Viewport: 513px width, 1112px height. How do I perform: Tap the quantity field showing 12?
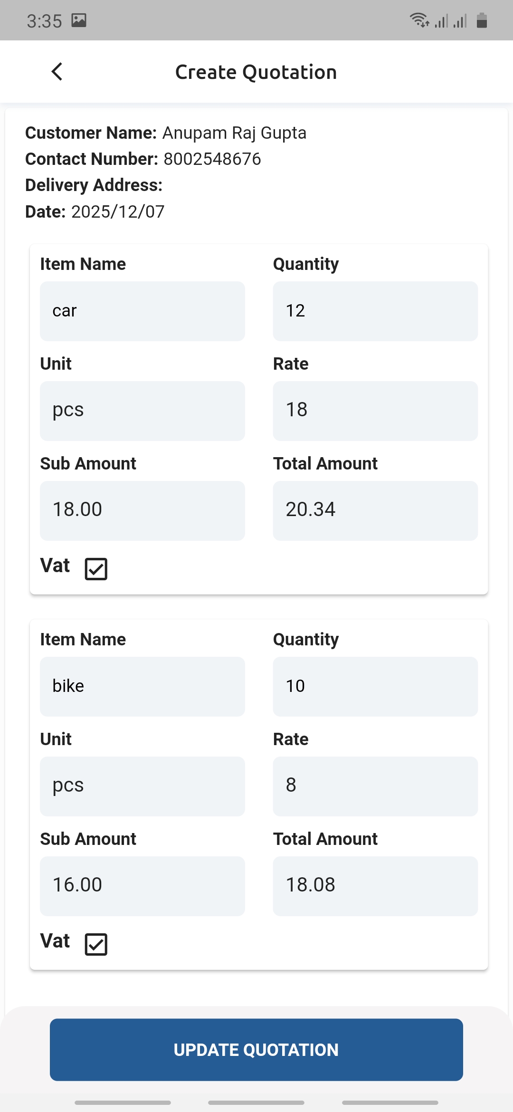pyautogui.click(x=375, y=311)
